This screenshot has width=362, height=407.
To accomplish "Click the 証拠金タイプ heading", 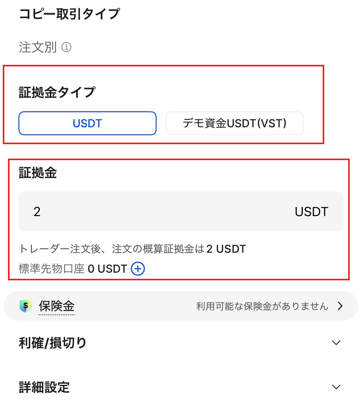I will pos(57,92).
